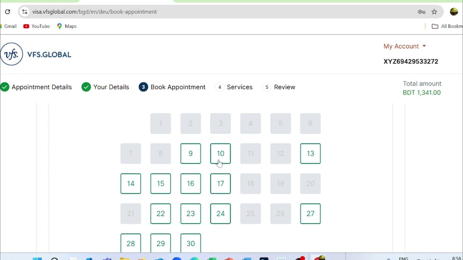
Task: Pick date 28 in the calendar
Action: coord(131,243)
